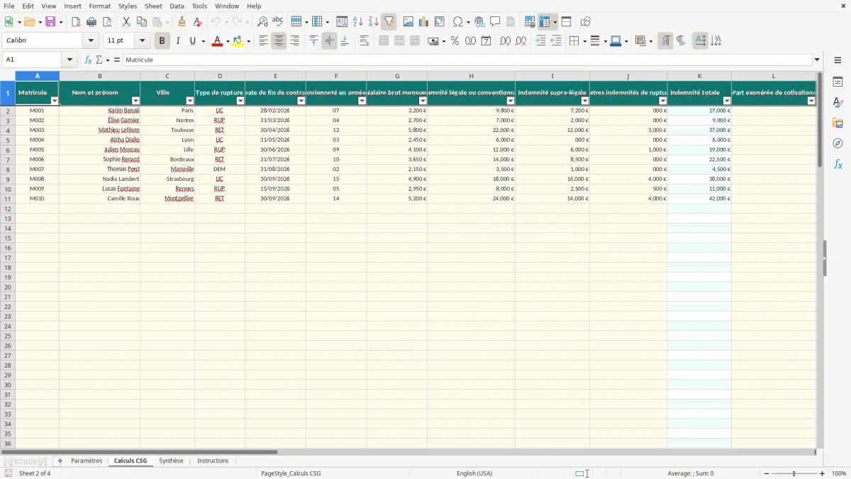Screen dimensions: 851x479
Task: Toggle Wrap Text
Action: [x=365, y=41]
